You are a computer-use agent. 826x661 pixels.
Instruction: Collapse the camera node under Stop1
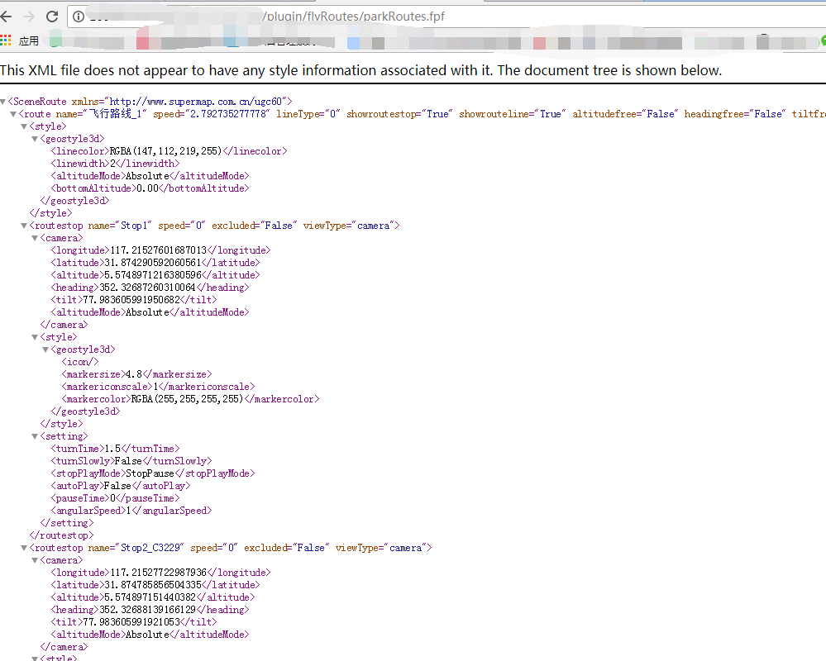point(35,238)
